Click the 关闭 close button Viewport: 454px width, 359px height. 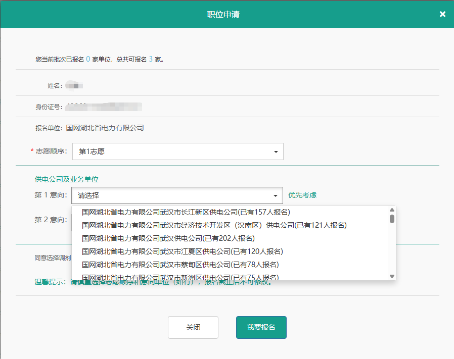pyautogui.click(x=193, y=327)
